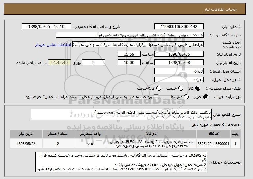Click the واحد شمارش column header
Screen dimensions: 253x179
pos(90,134)
